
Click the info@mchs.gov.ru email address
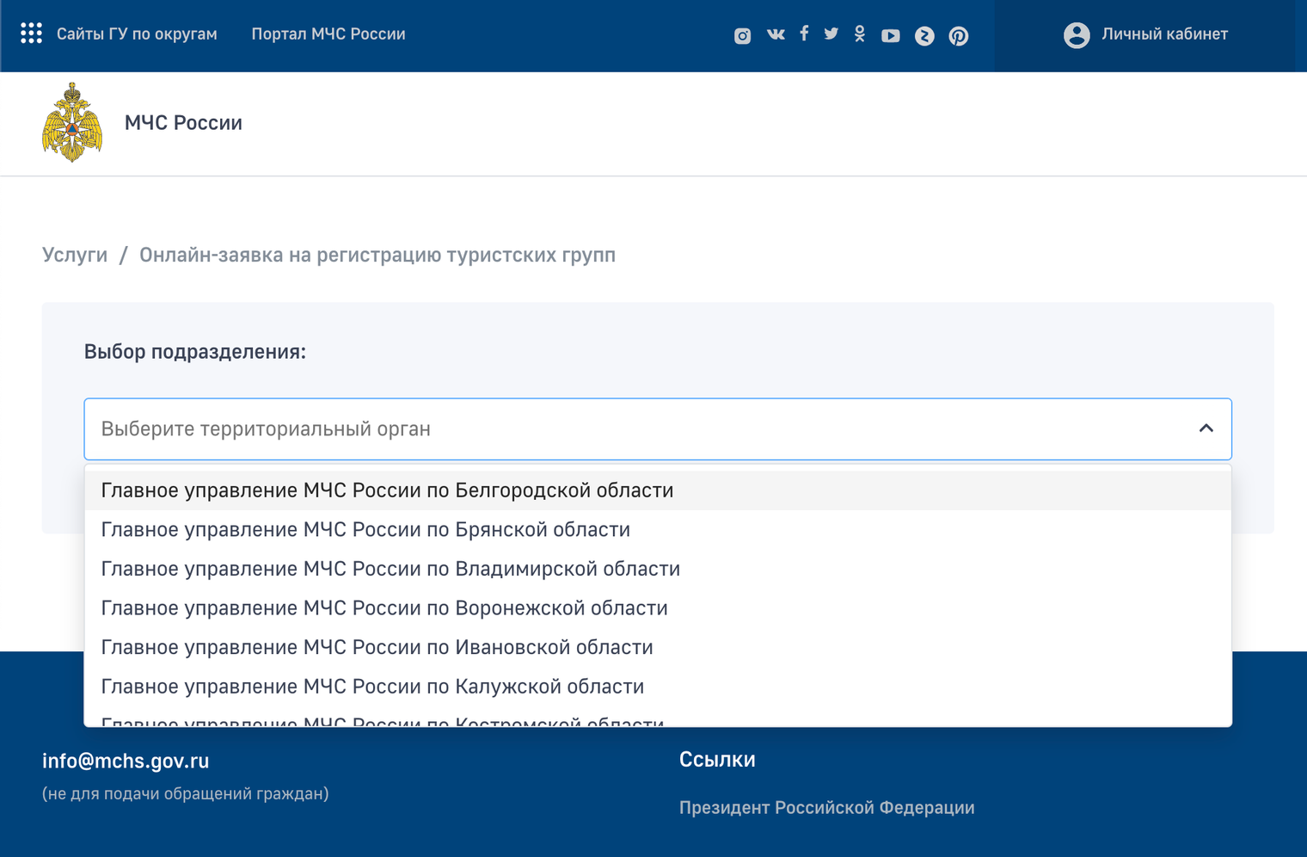point(126,761)
